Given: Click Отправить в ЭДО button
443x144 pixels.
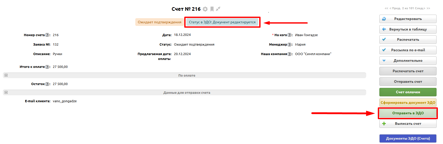Looking at the screenshot, I should click(x=408, y=113).
